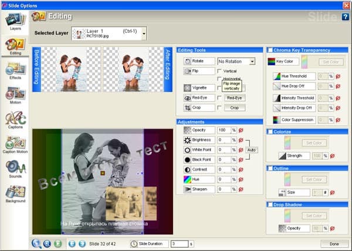
Task: Click the Crop button
Action: pos(235,108)
